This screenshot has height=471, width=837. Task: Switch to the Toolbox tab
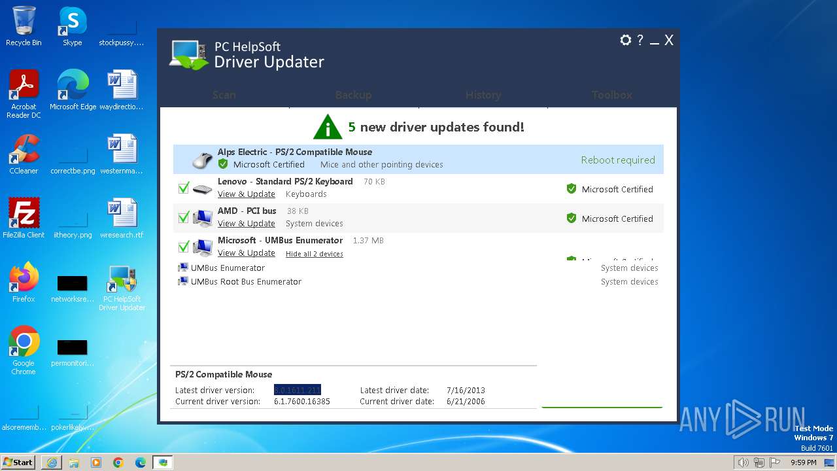[x=612, y=95]
